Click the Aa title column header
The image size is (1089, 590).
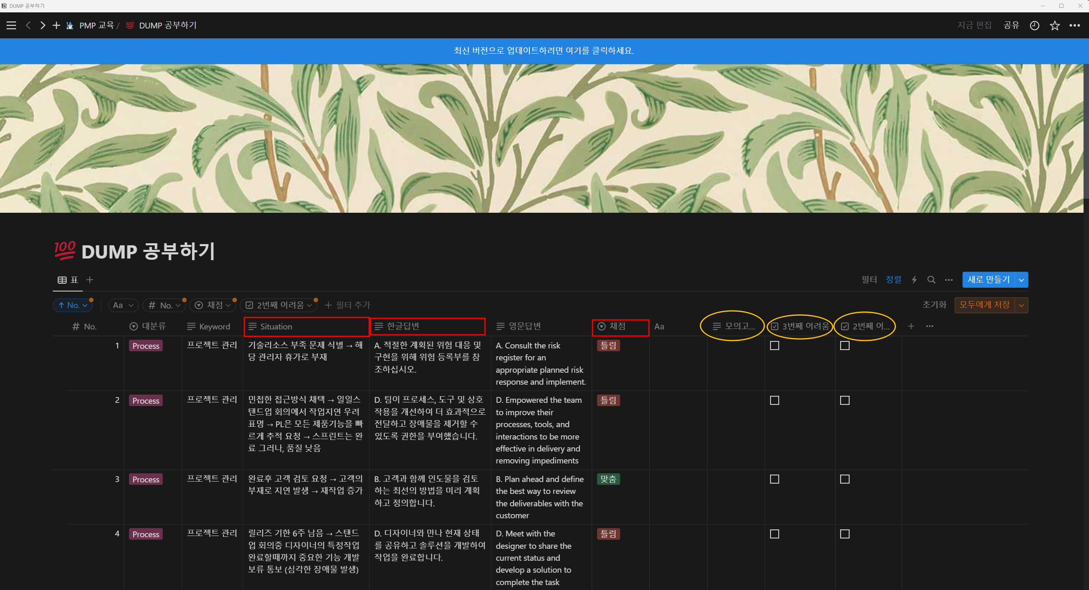pos(678,327)
